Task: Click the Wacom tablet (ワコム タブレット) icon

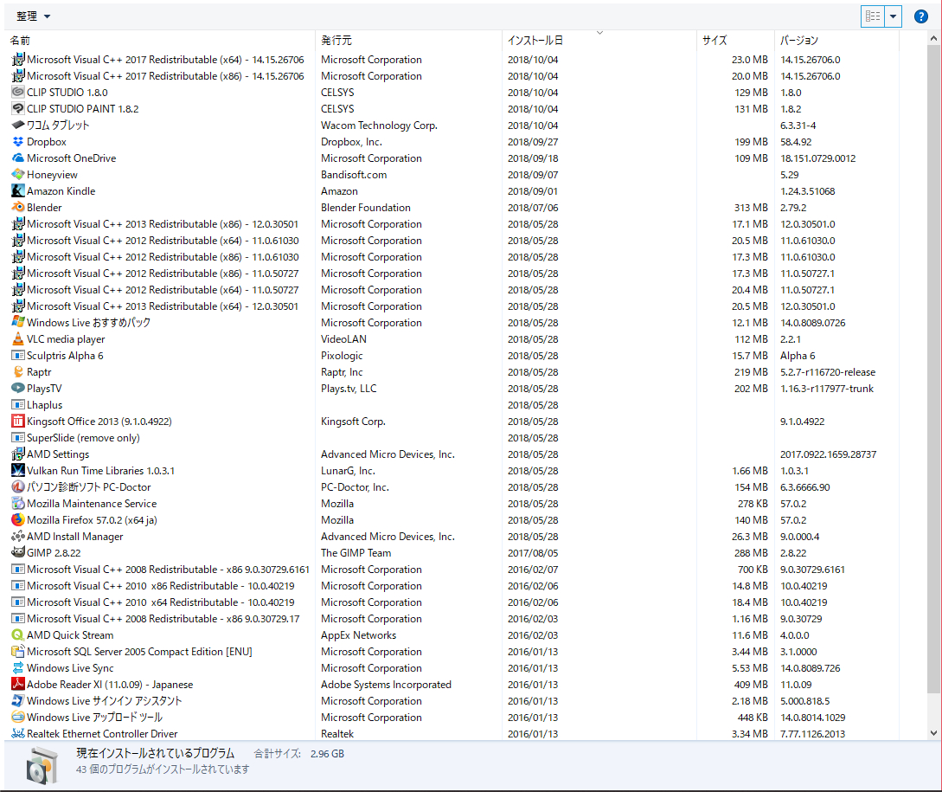Action: point(18,126)
